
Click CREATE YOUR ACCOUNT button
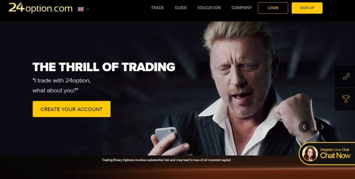tap(71, 109)
